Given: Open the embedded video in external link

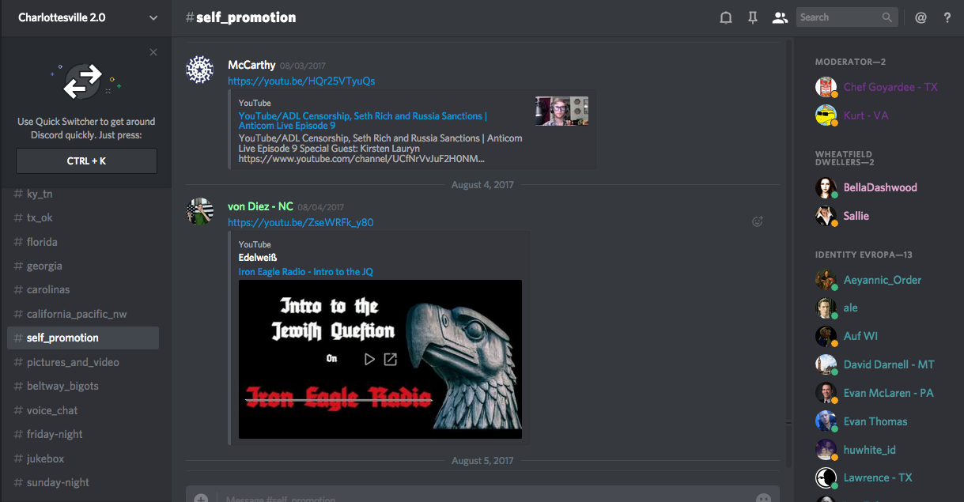Looking at the screenshot, I should (391, 359).
